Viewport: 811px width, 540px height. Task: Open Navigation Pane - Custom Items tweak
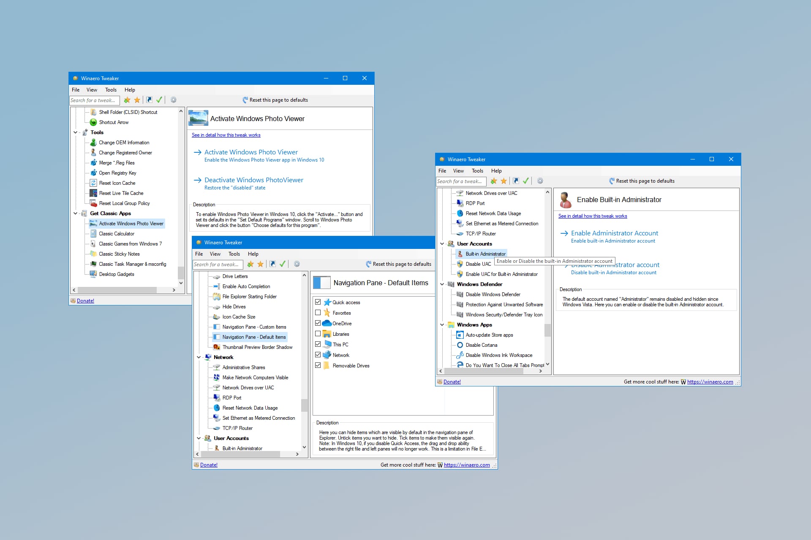click(254, 327)
